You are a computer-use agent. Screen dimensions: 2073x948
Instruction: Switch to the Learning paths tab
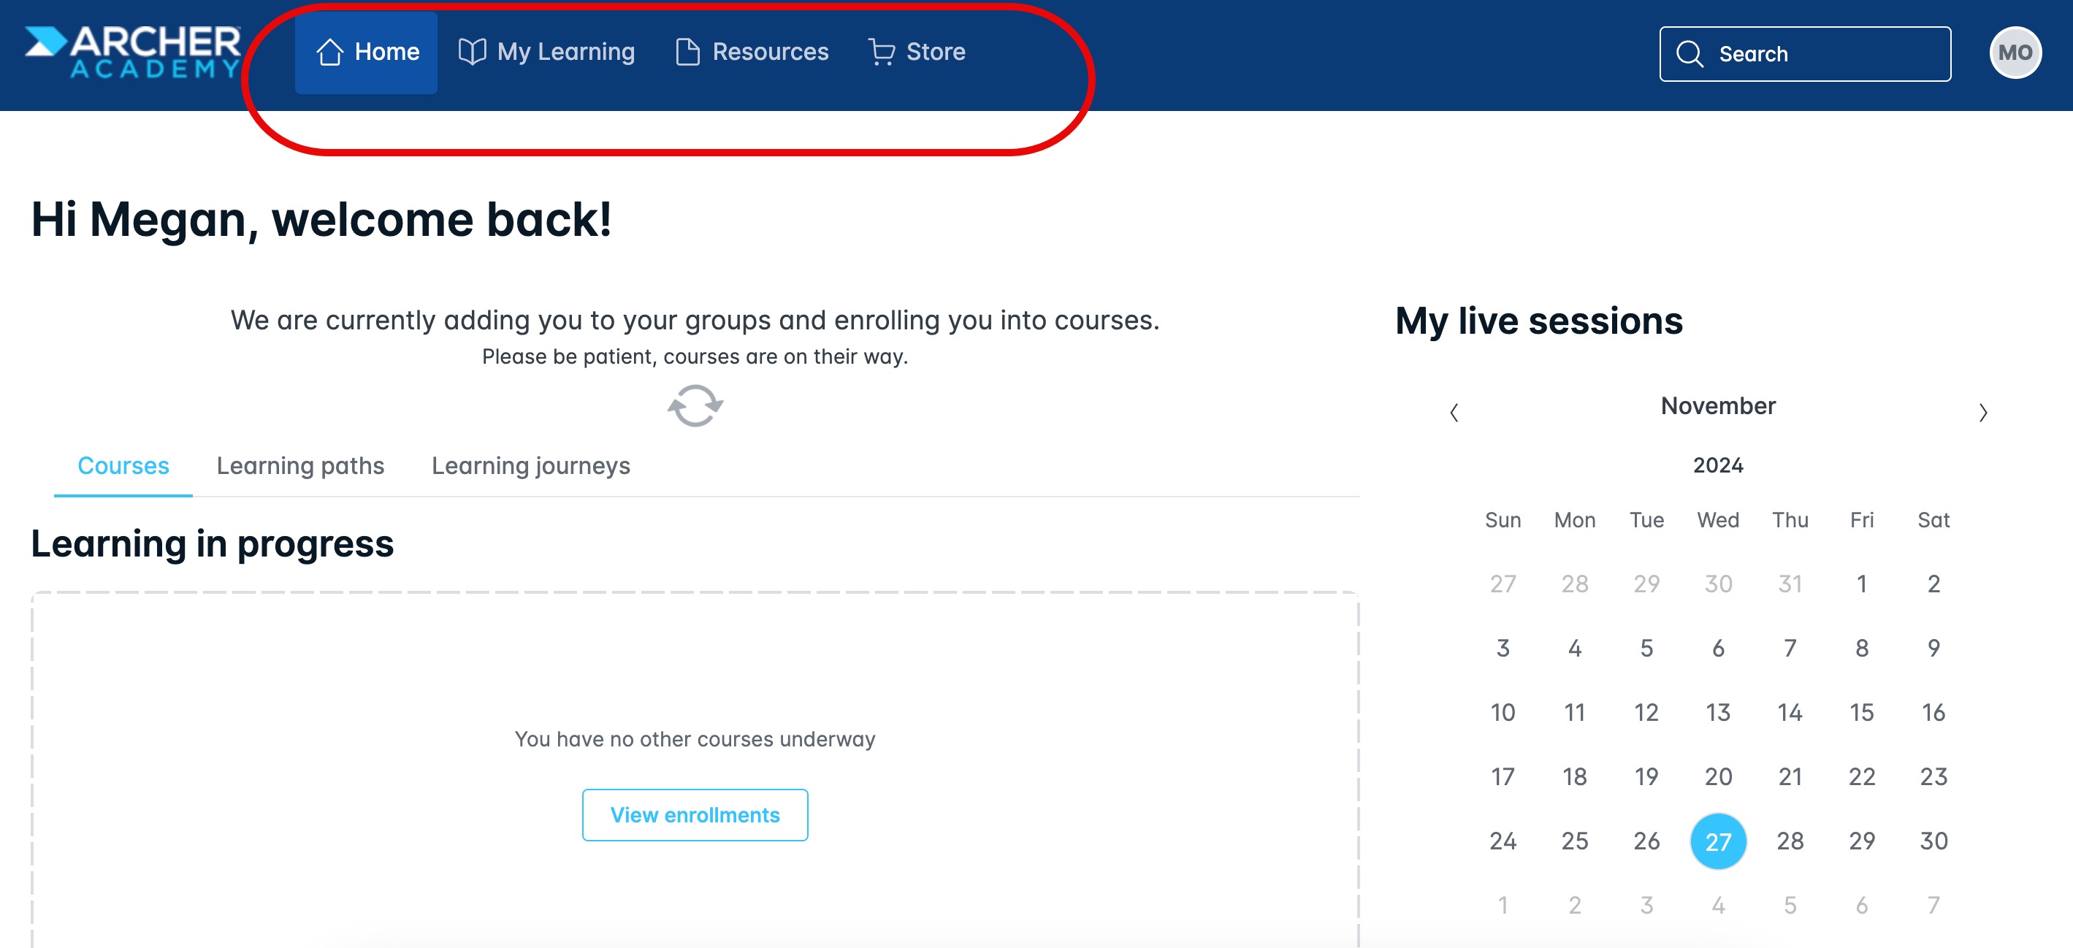click(300, 465)
